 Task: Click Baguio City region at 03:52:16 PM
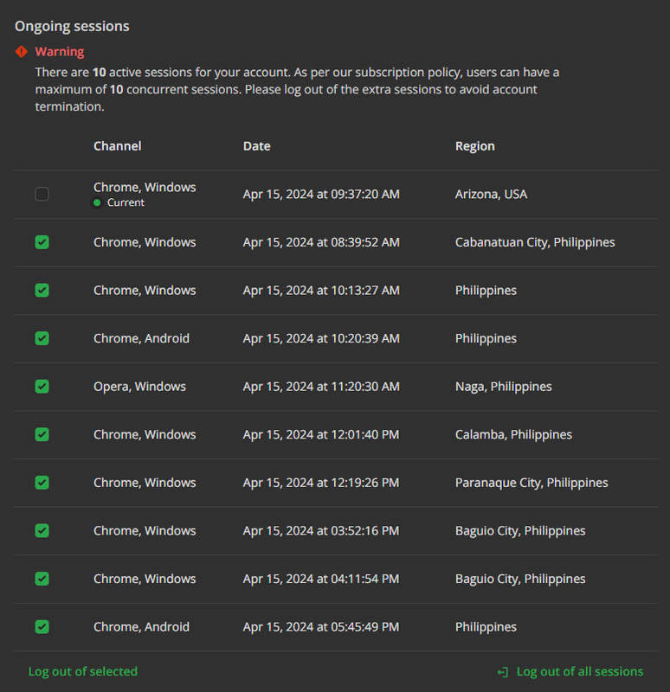pos(520,530)
